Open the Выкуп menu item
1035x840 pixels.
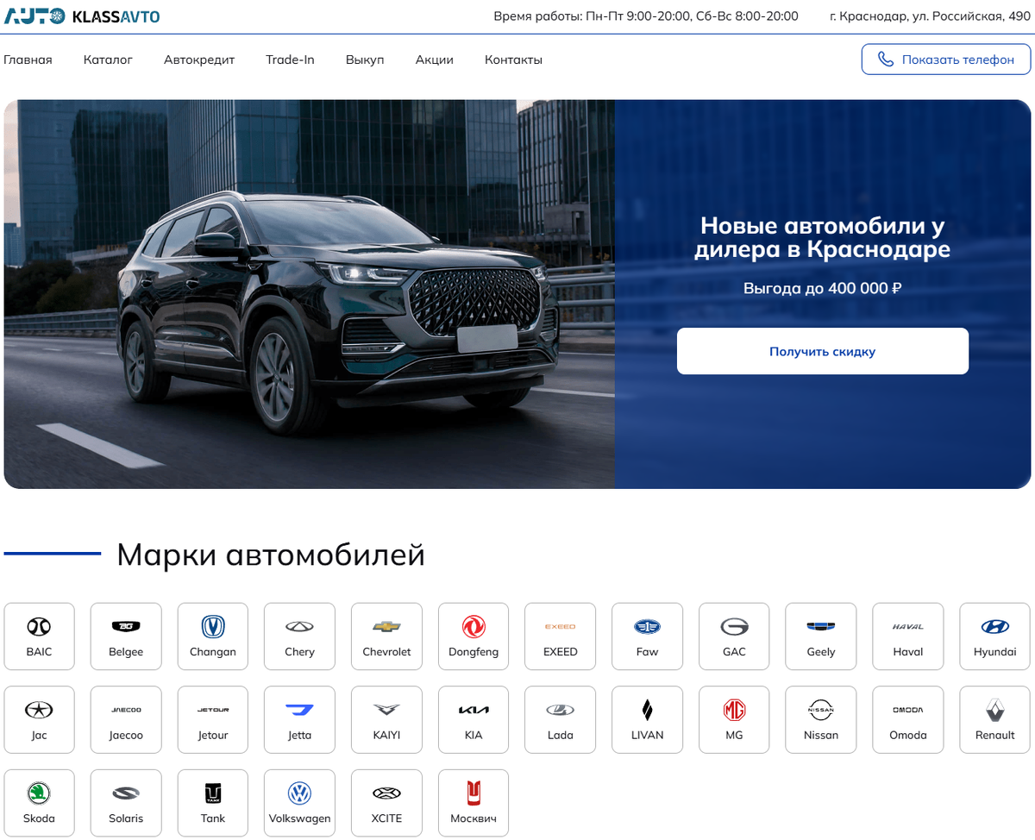coord(365,60)
